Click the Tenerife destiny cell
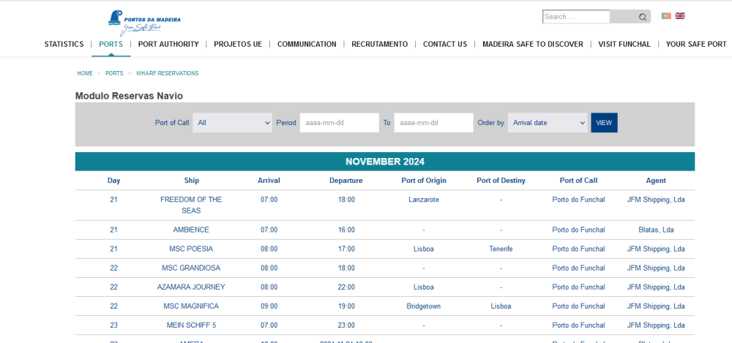 pos(501,249)
